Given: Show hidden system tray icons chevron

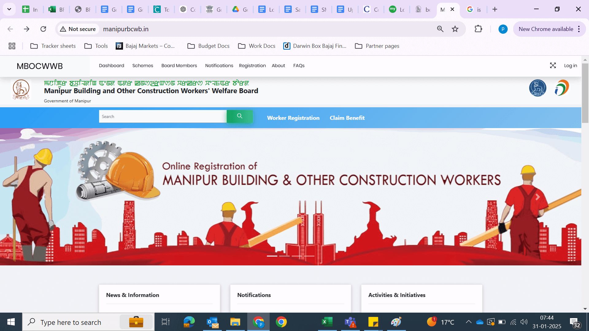Looking at the screenshot, I should click(x=468, y=322).
